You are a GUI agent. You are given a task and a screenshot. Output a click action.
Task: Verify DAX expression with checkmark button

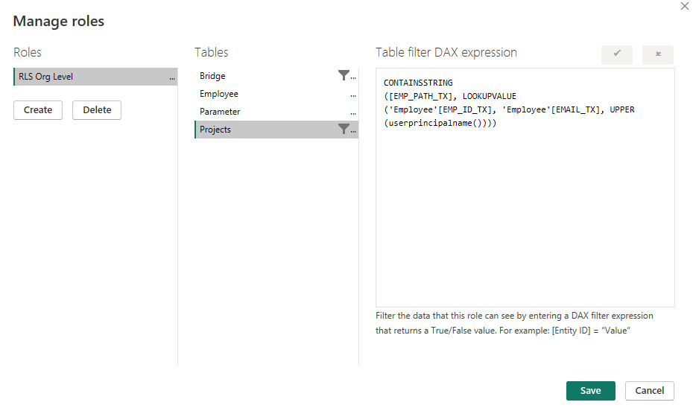point(617,54)
